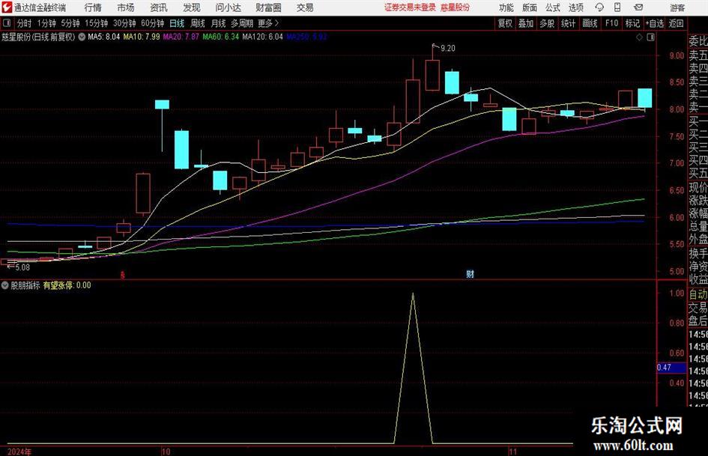Click the 叠加 overlay button
The image size is (708, 456).
526,23
